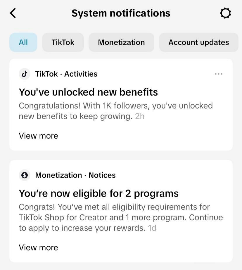Click View more under eligible for 2 programs
This screenshot has width=242, height=270.
38,247
